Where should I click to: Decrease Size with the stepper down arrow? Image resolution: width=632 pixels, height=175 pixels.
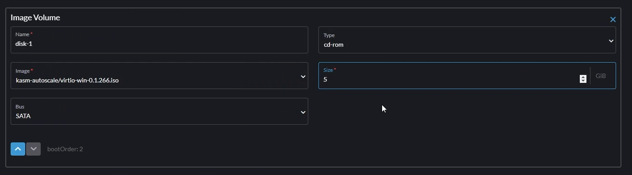[x=583, y=81]
